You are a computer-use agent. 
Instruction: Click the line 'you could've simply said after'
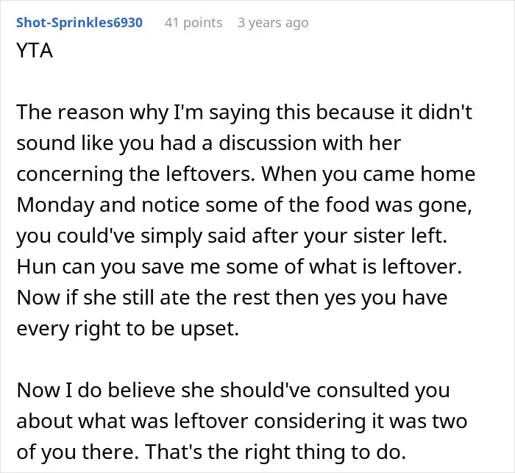(232, 236)
